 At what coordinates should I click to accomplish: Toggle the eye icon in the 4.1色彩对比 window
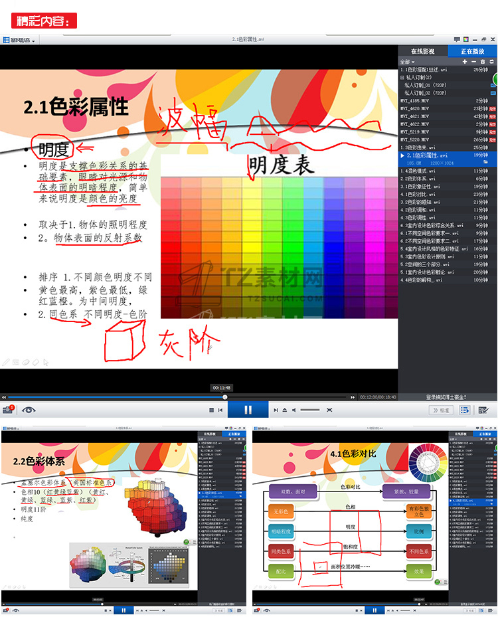(x=267, y=610)
